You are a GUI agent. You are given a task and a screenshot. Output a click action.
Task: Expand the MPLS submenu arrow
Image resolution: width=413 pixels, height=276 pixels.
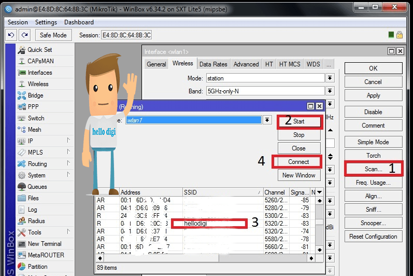[68, 151]
